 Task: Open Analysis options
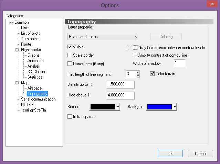(34, 66)
